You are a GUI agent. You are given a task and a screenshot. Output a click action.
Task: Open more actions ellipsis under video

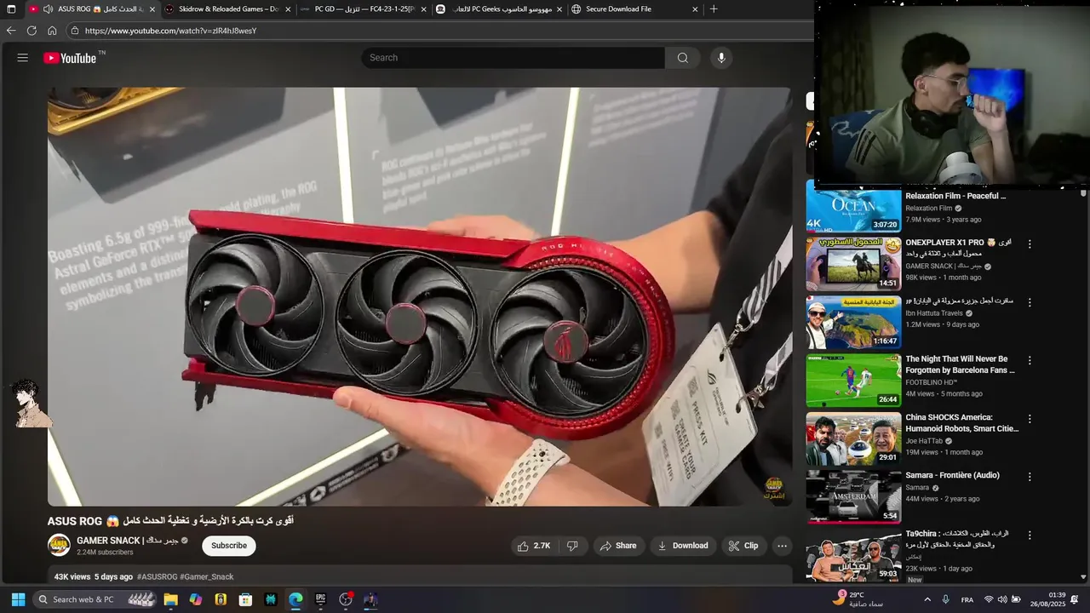[782, 546]
